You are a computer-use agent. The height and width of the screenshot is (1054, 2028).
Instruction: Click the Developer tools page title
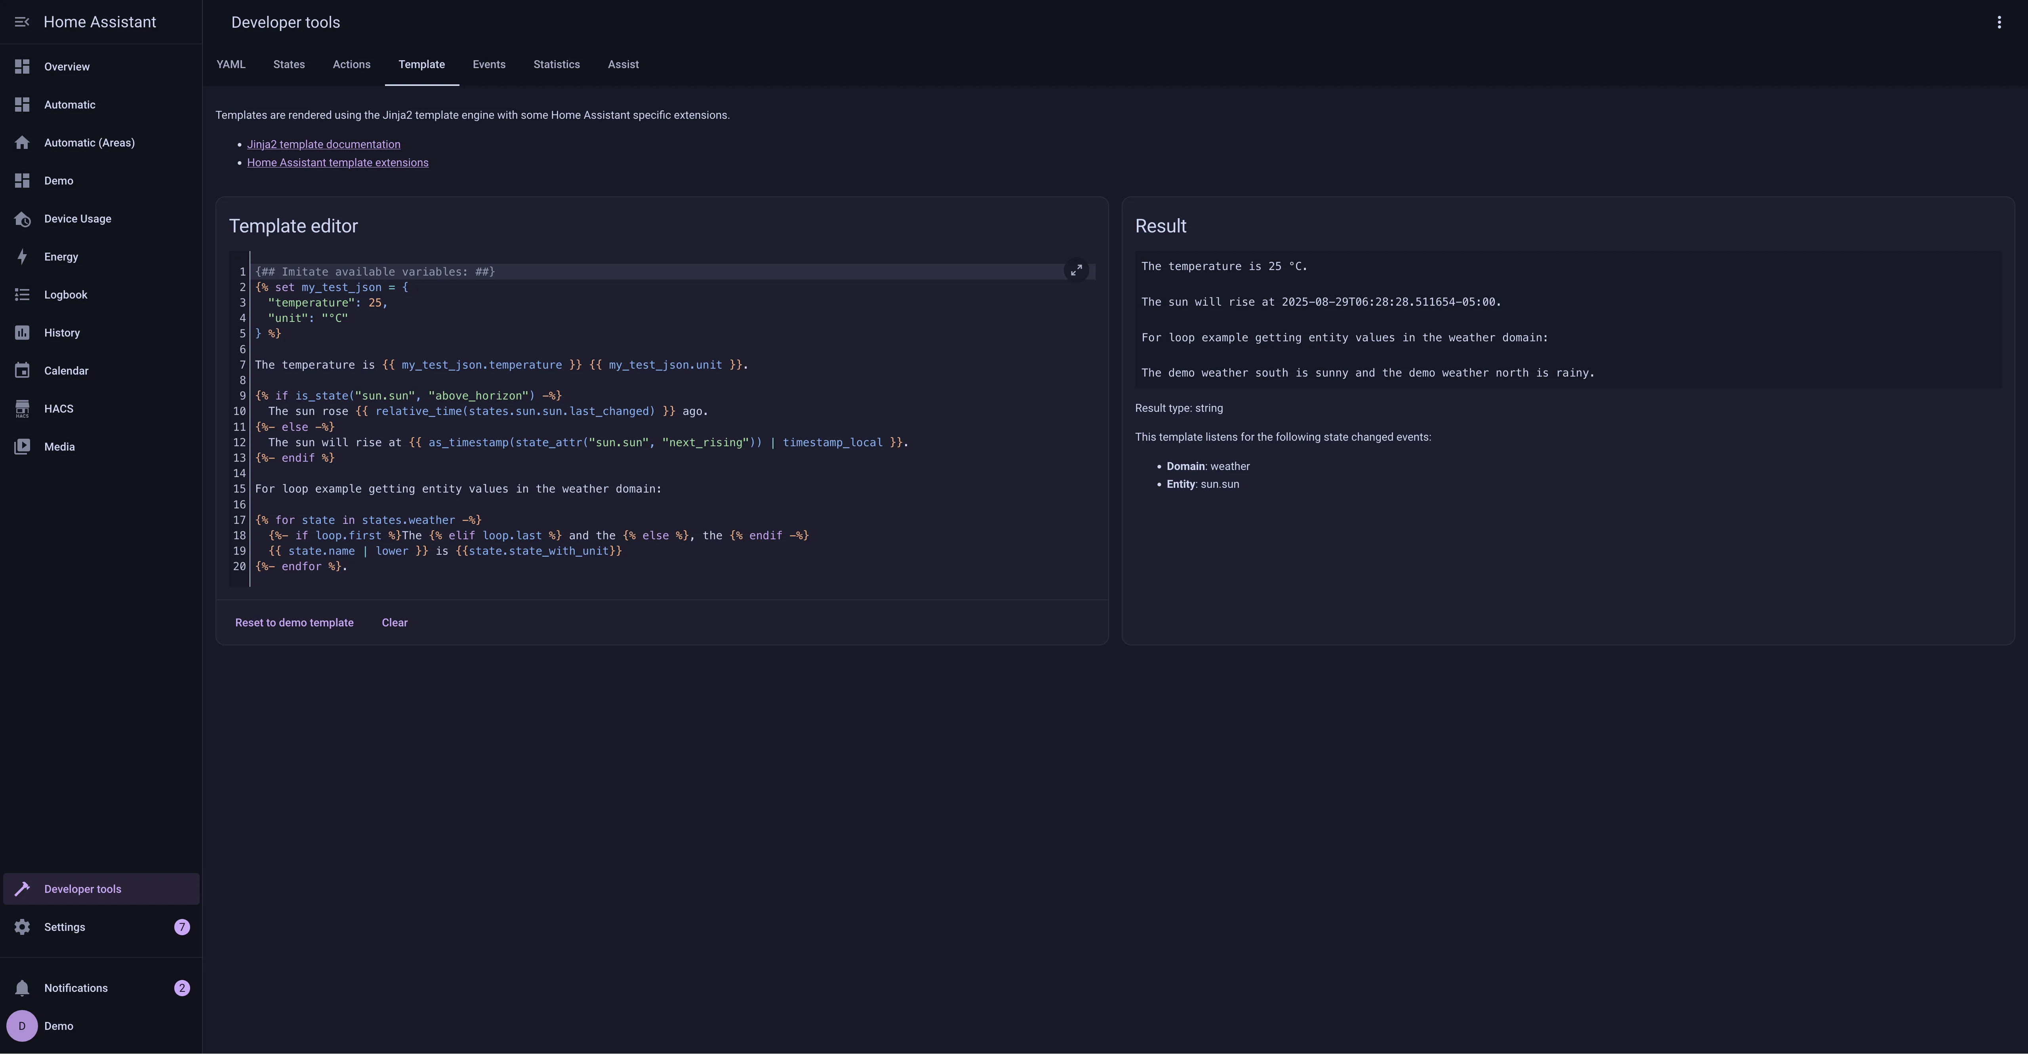pyautogui.click(x=286, y=22)
